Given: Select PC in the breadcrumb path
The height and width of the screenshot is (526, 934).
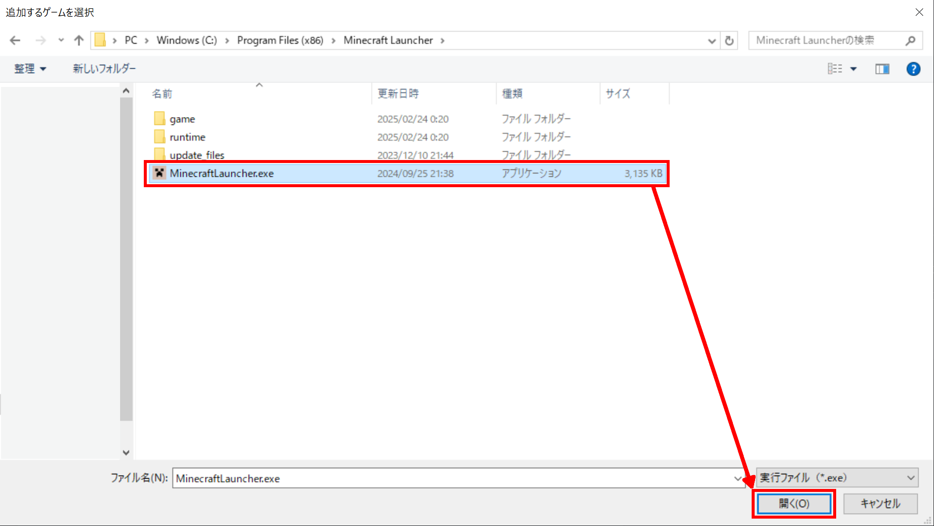Looking at the screenshot, I should pos(131,40).
